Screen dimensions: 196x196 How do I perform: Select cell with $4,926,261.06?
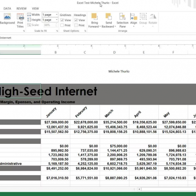coord(144,178)
